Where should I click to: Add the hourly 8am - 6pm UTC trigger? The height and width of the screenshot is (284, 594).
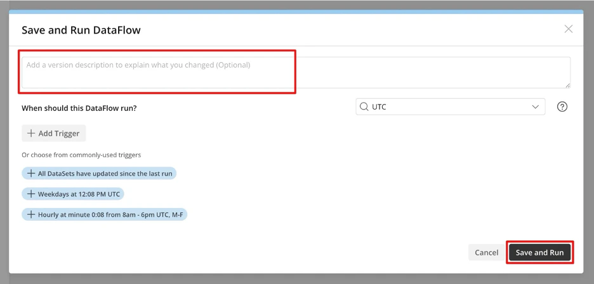click(x=104, y=215)
